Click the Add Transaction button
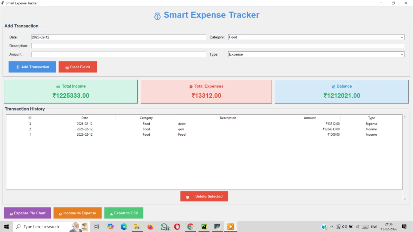This screenshot has height=232, width=413. pyautogui.click(x=32, y=67)
